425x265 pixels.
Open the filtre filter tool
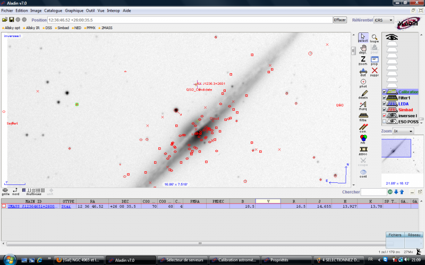(x=363, y=117)
